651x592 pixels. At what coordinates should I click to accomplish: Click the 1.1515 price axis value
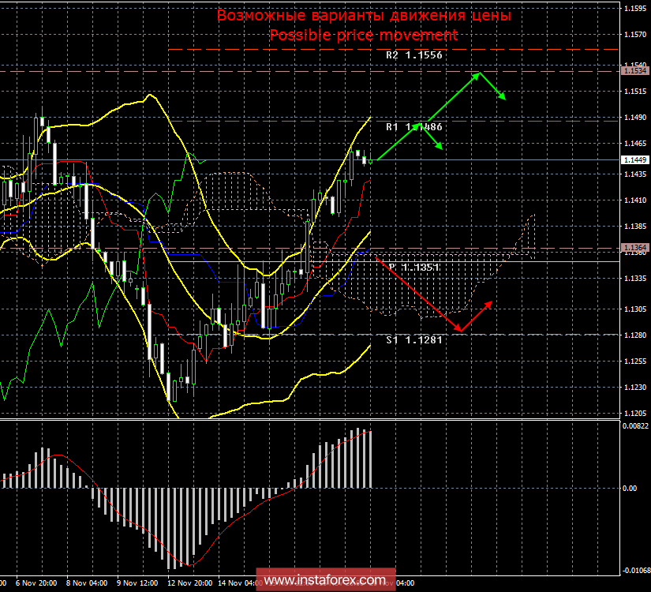tap(635, 92)
